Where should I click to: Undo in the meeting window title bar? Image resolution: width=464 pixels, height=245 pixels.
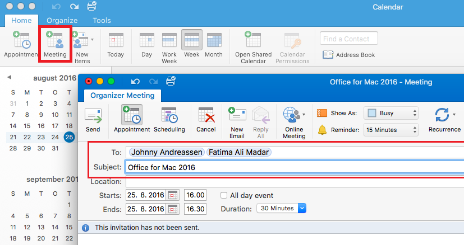[135, 81]
